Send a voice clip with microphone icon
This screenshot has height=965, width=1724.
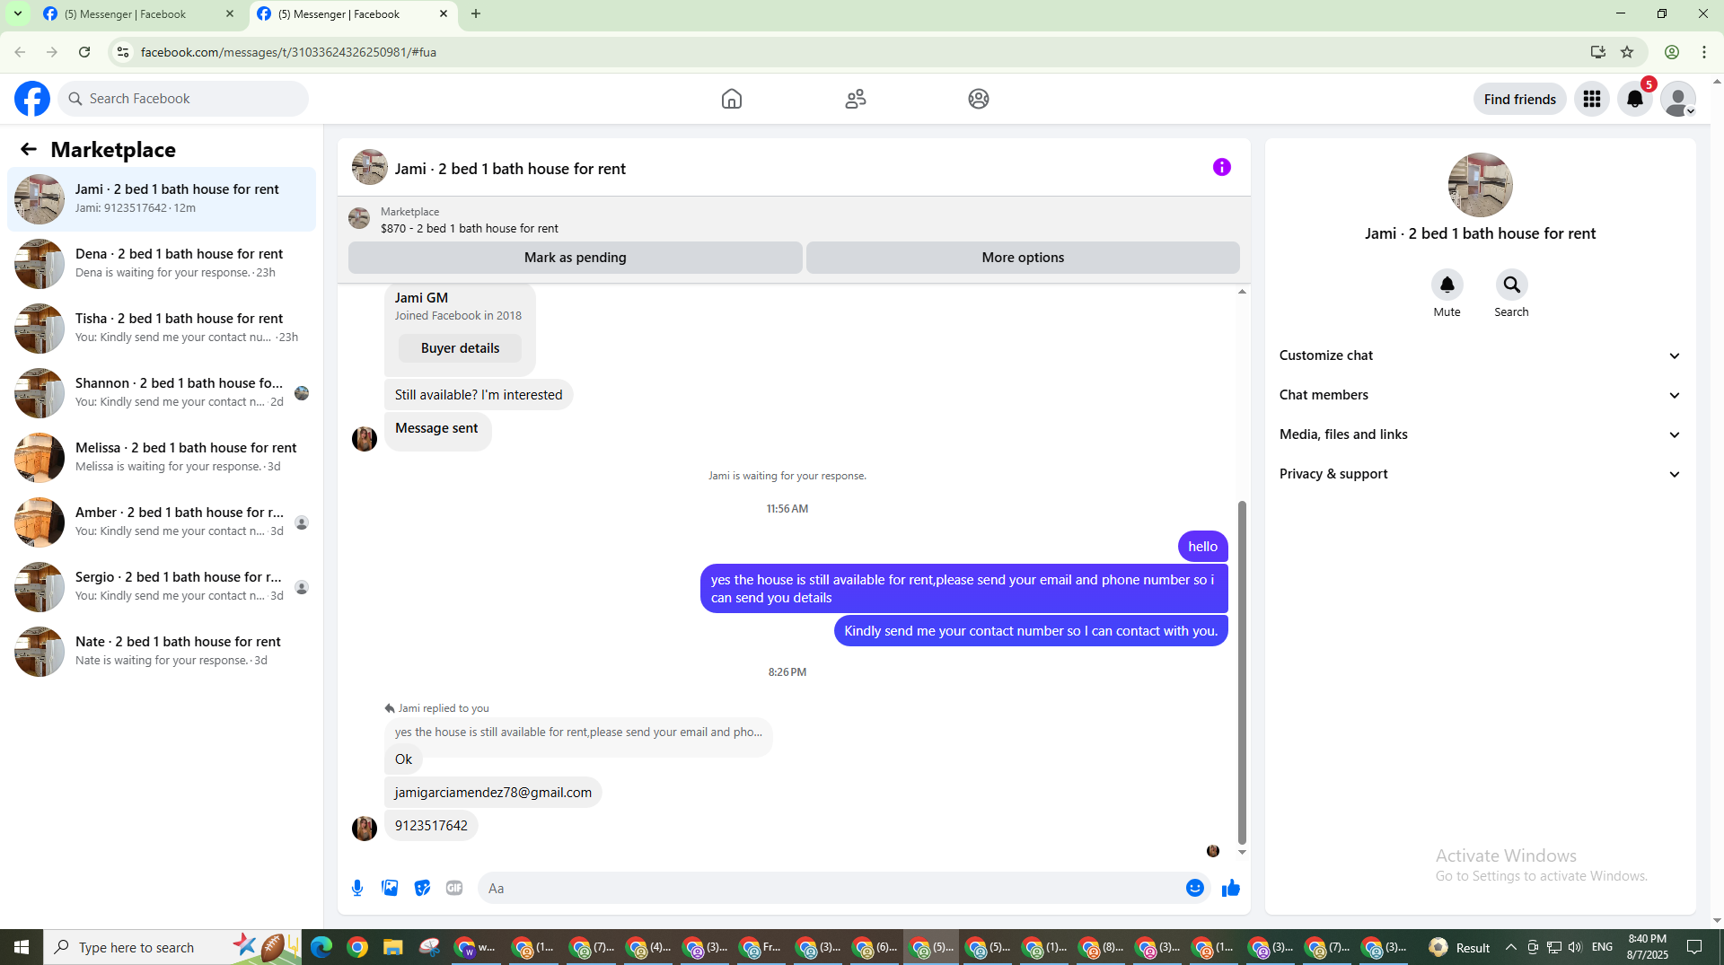[x=357, y=888]
